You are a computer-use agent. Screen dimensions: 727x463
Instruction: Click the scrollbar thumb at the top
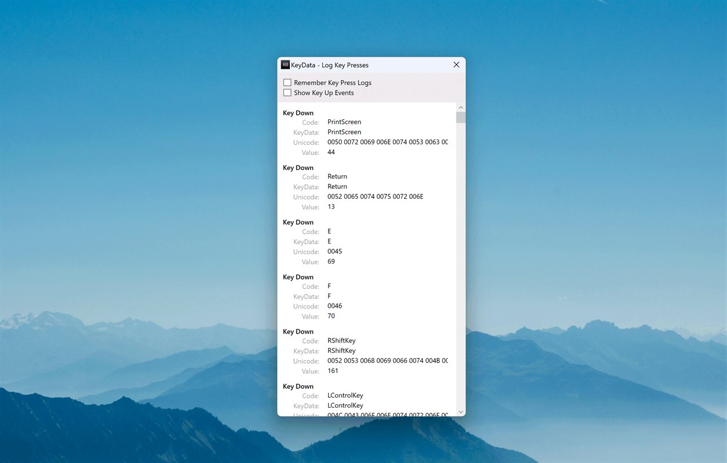click(461, 116)
